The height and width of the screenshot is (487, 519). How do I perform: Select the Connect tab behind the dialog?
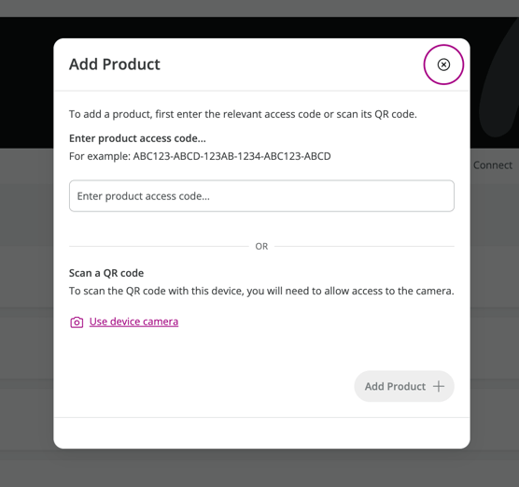point(493,165)
